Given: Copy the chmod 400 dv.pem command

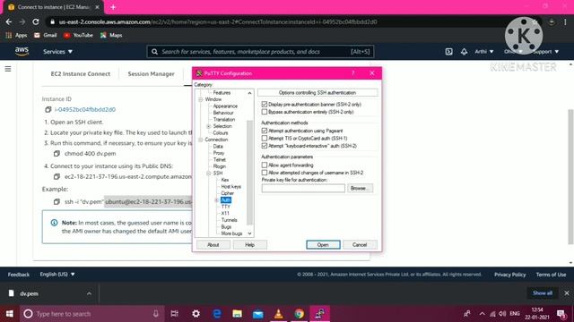Looking at the screenshot, I should (57, 154).
